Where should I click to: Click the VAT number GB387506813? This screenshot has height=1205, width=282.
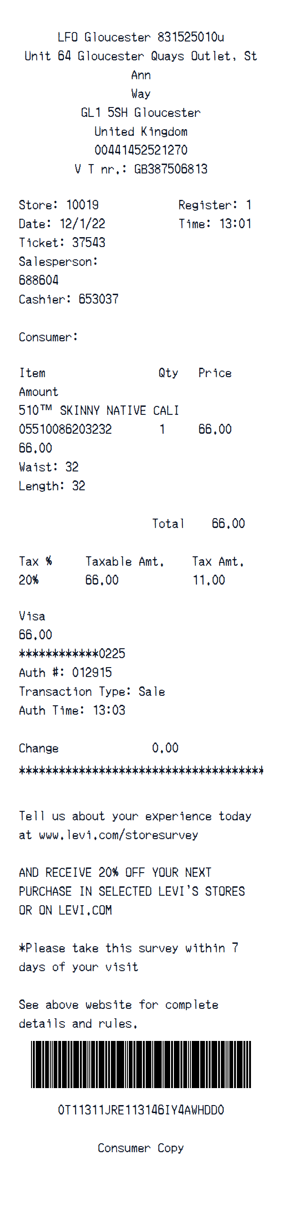pos(171,169)
